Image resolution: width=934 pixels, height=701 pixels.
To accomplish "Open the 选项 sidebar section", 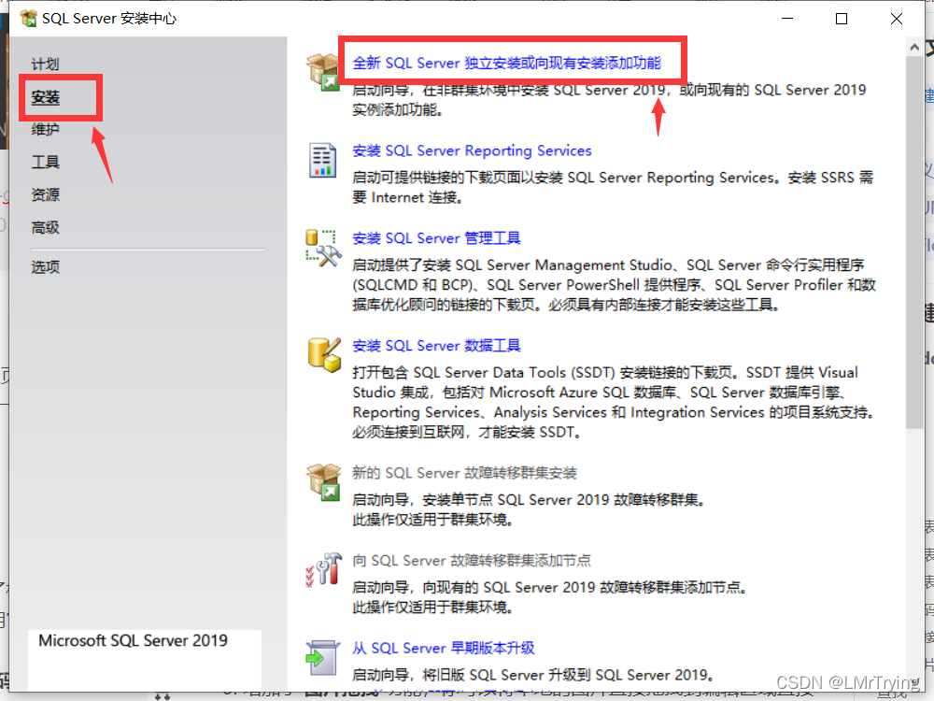I will (45, 266).
